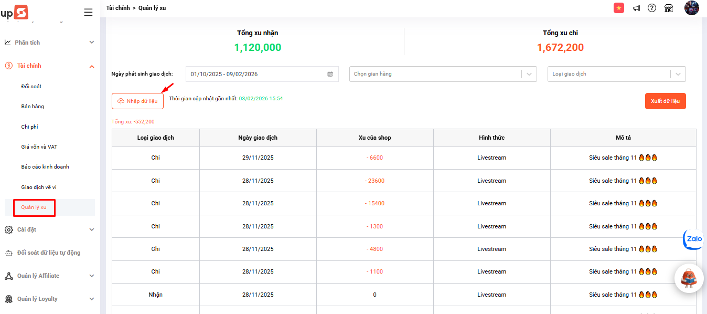This screenshot has width=707, height=314.
Task: Click the transaction date range field
Action: point(257,74)
